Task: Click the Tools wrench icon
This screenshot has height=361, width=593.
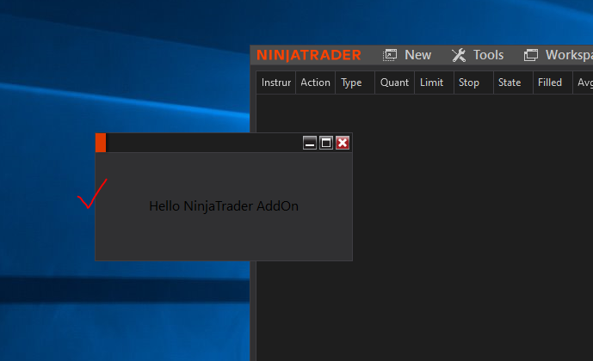Action: coord(459,55)
